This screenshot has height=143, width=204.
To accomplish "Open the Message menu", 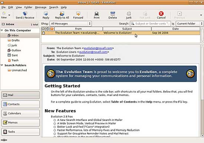I will (x=40, y=7).
